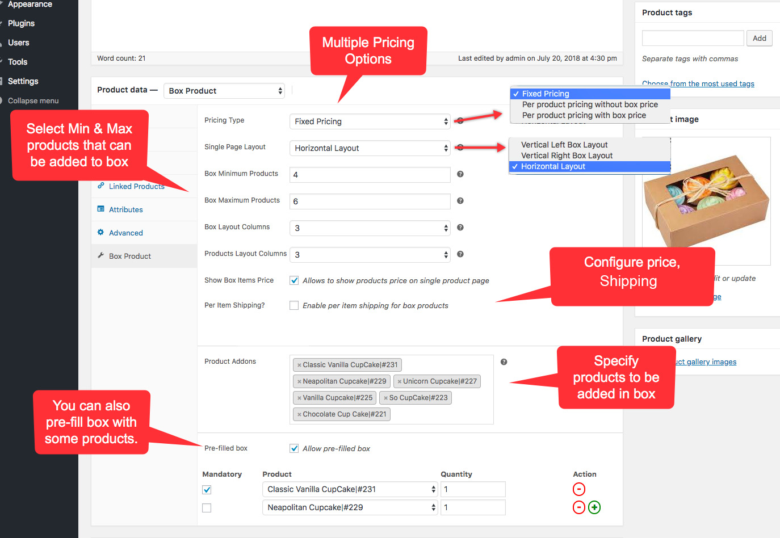The image size is (780, 538).
Task: Open the Single Page Layout dropdown
Action: [x=370, y=148]
